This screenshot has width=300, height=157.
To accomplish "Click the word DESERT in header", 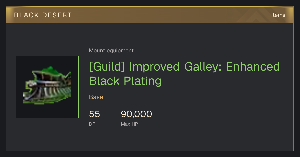I will pos(57,15).
